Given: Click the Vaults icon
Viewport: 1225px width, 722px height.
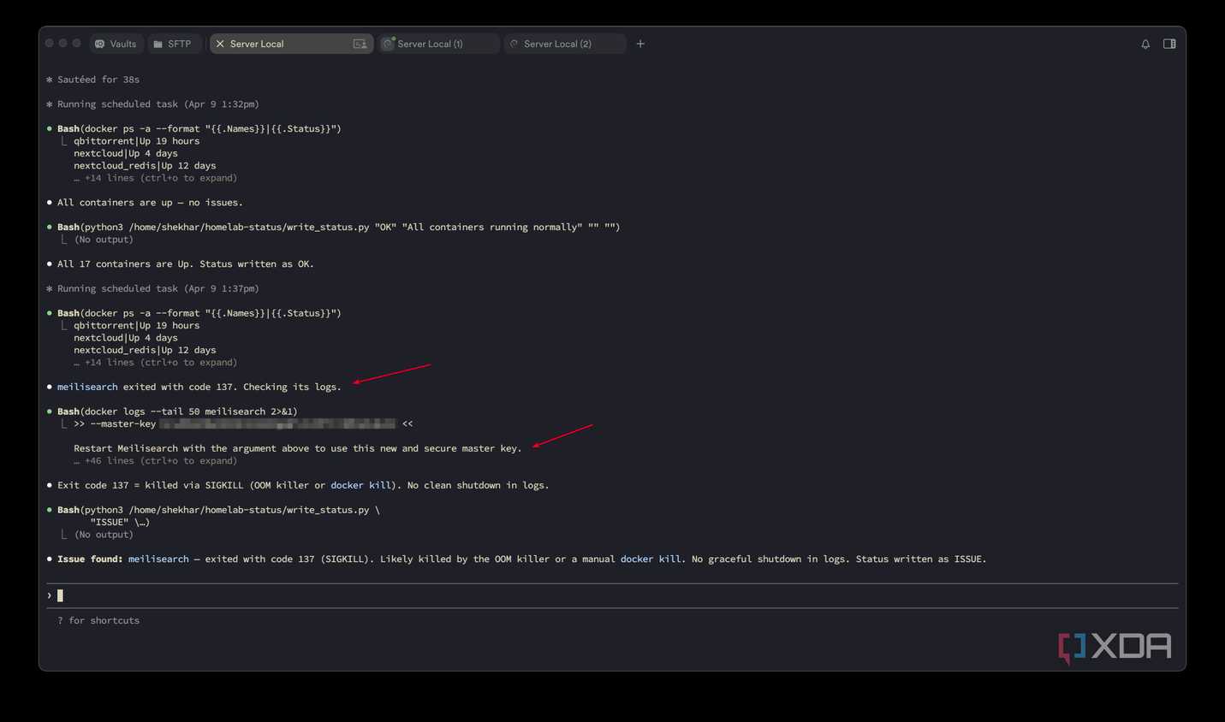Looking at the screenshot, I should 100,44.
